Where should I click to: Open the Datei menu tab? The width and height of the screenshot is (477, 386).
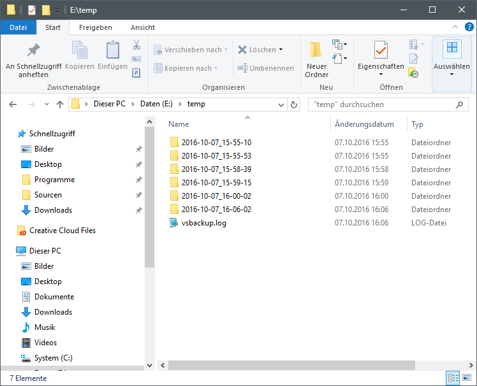(x=18, y=27)
